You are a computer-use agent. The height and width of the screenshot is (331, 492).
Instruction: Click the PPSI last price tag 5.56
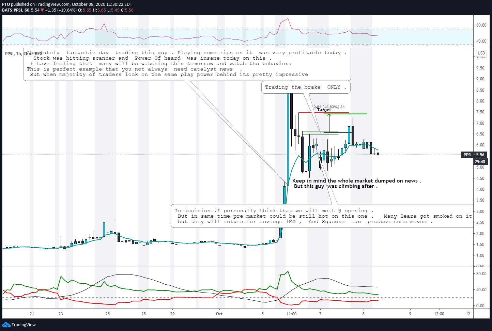[x=474, y=155]
